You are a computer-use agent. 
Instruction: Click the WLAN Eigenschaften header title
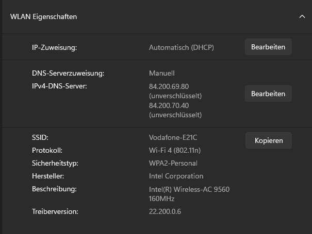click(43, 16)
